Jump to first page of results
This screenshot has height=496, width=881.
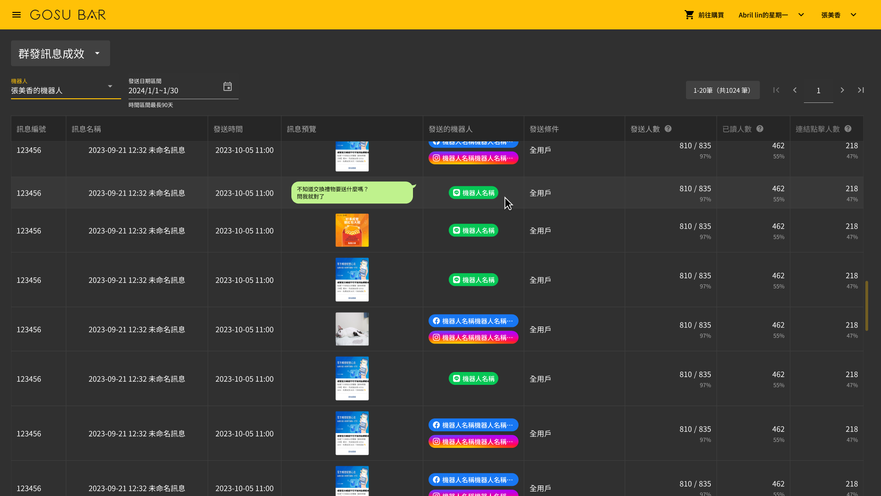(x=776, y=90)
